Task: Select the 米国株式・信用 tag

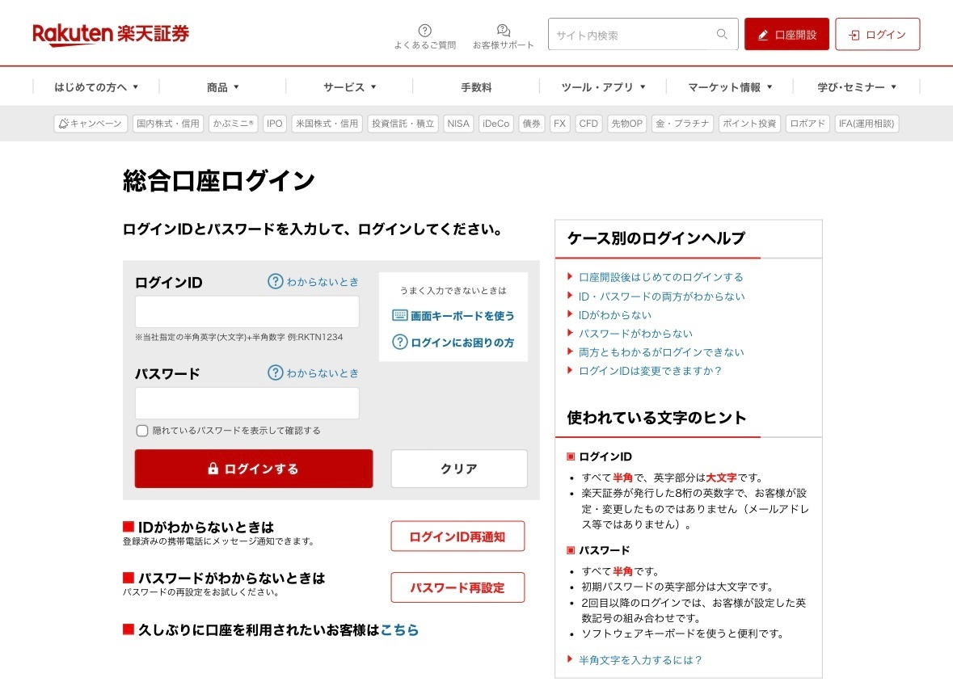Action: [x=327, y=124]
